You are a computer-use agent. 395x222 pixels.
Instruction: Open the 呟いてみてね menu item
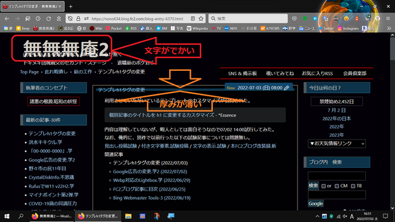click(x=280, y=73)
